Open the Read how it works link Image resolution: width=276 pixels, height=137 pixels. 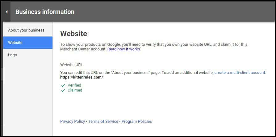123,49
